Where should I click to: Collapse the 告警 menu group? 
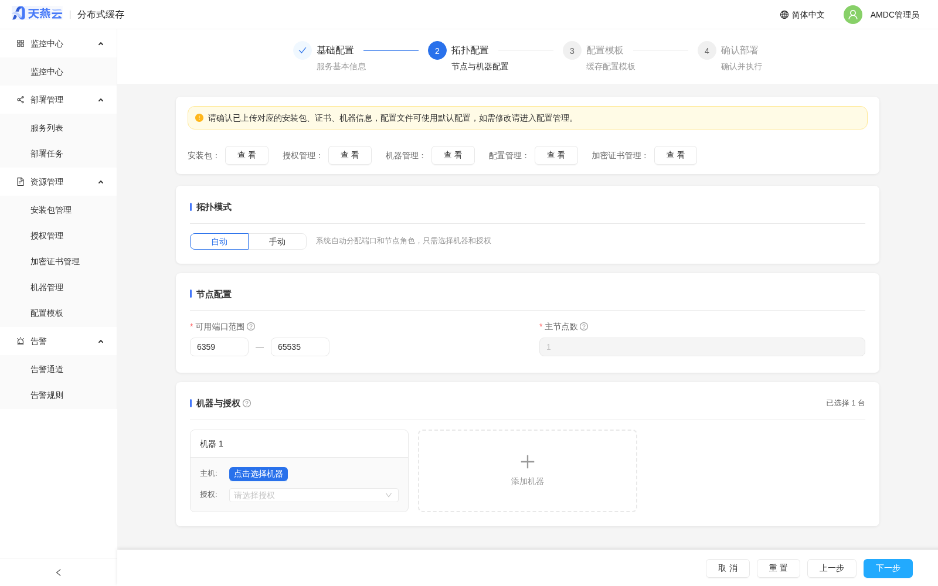pyautogui.click(x=101, y=341)
